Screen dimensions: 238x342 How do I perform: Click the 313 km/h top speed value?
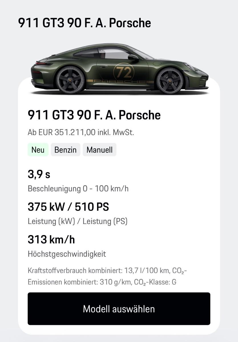[51, 240]
